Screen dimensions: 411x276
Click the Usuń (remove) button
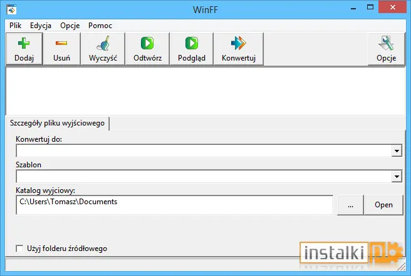[61, 49]
